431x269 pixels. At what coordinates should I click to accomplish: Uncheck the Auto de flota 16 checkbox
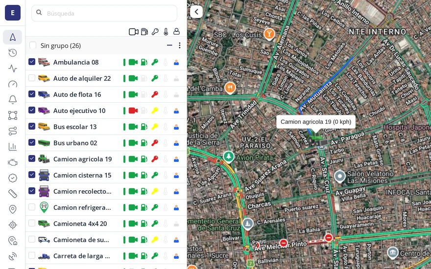tap(32, 94)
